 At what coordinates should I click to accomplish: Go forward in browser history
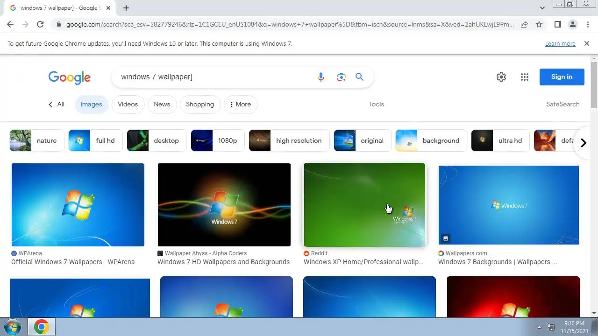point(25,24)
